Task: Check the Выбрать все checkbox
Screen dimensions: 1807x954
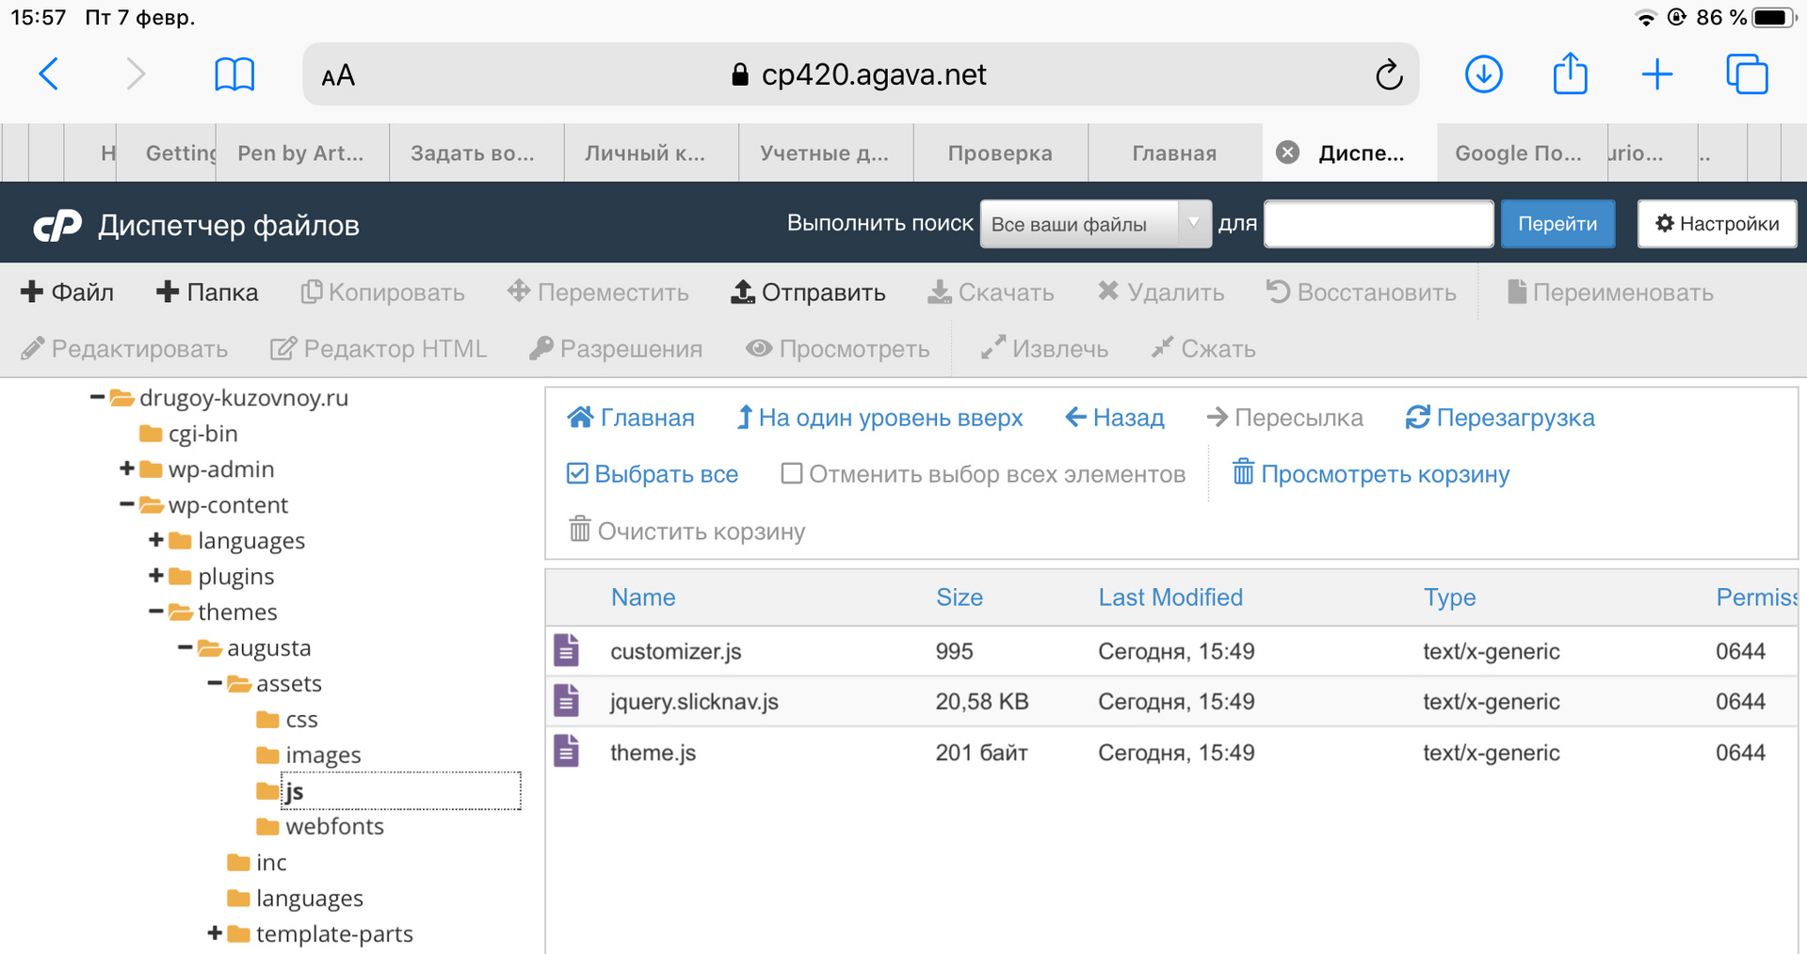Action: (x=577, y=473)
